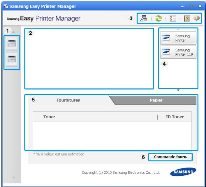The height and width of the screenshot is (187, 206).
Task: Click the ID Toner column header
Action: [175, 117]
